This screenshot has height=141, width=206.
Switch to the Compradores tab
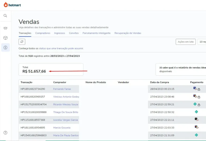[x=43, y=33]
